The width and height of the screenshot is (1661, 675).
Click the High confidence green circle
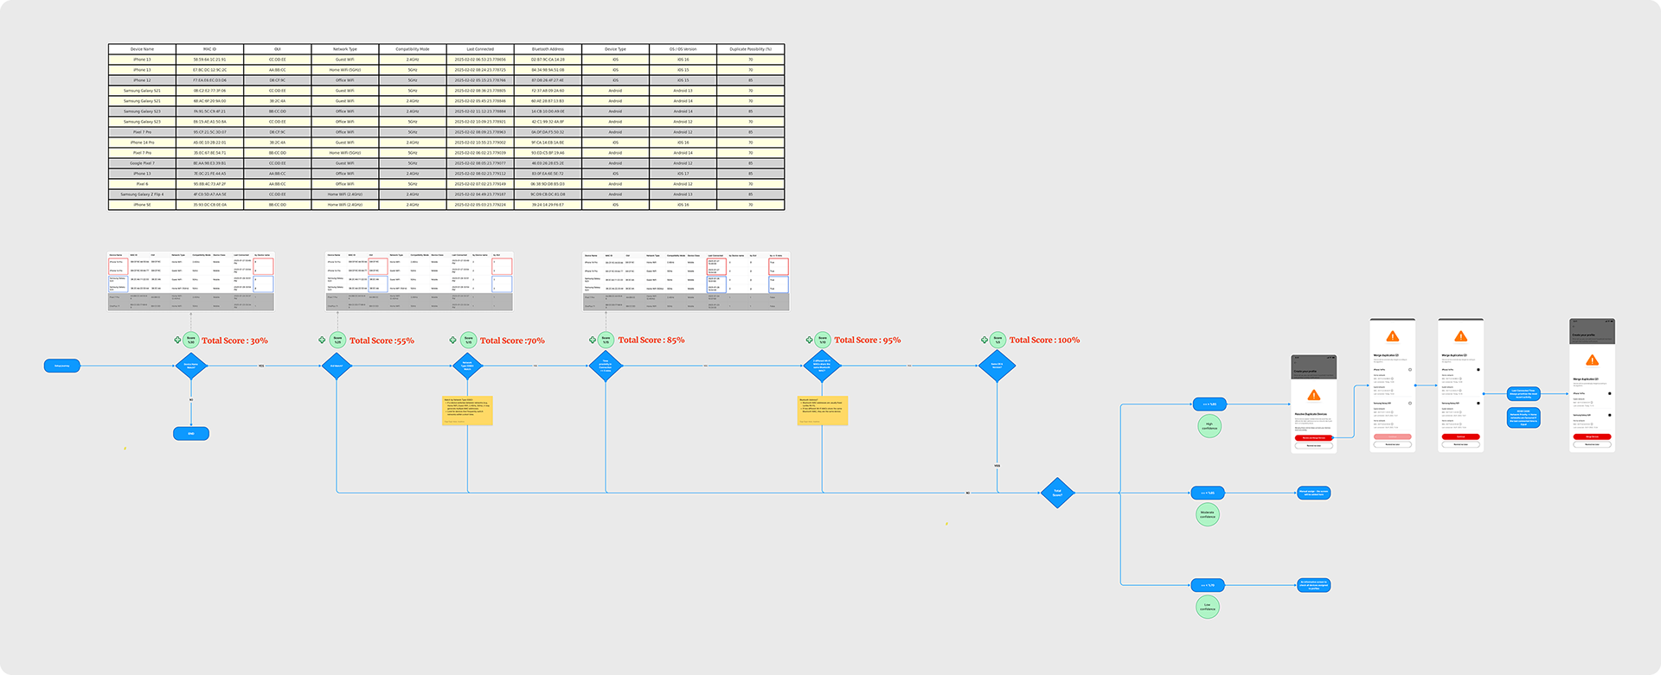tap(1209, 426)
